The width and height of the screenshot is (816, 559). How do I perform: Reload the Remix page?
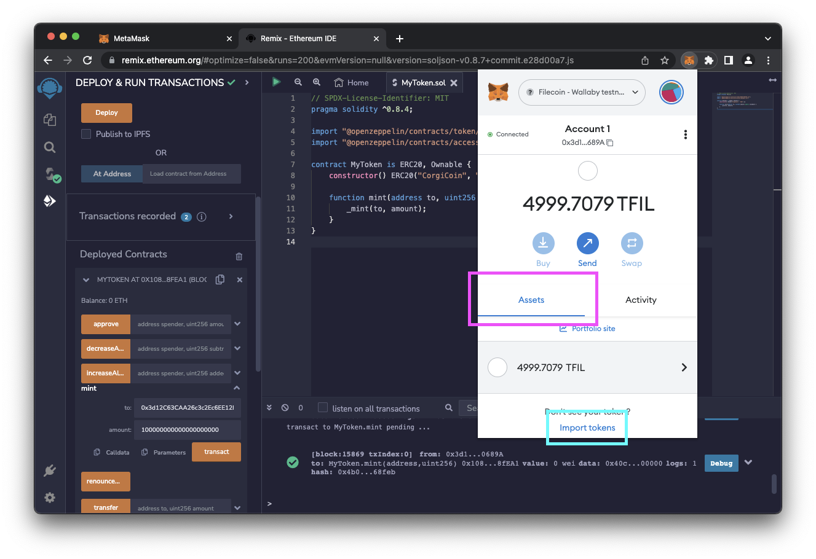coord(87,60)
